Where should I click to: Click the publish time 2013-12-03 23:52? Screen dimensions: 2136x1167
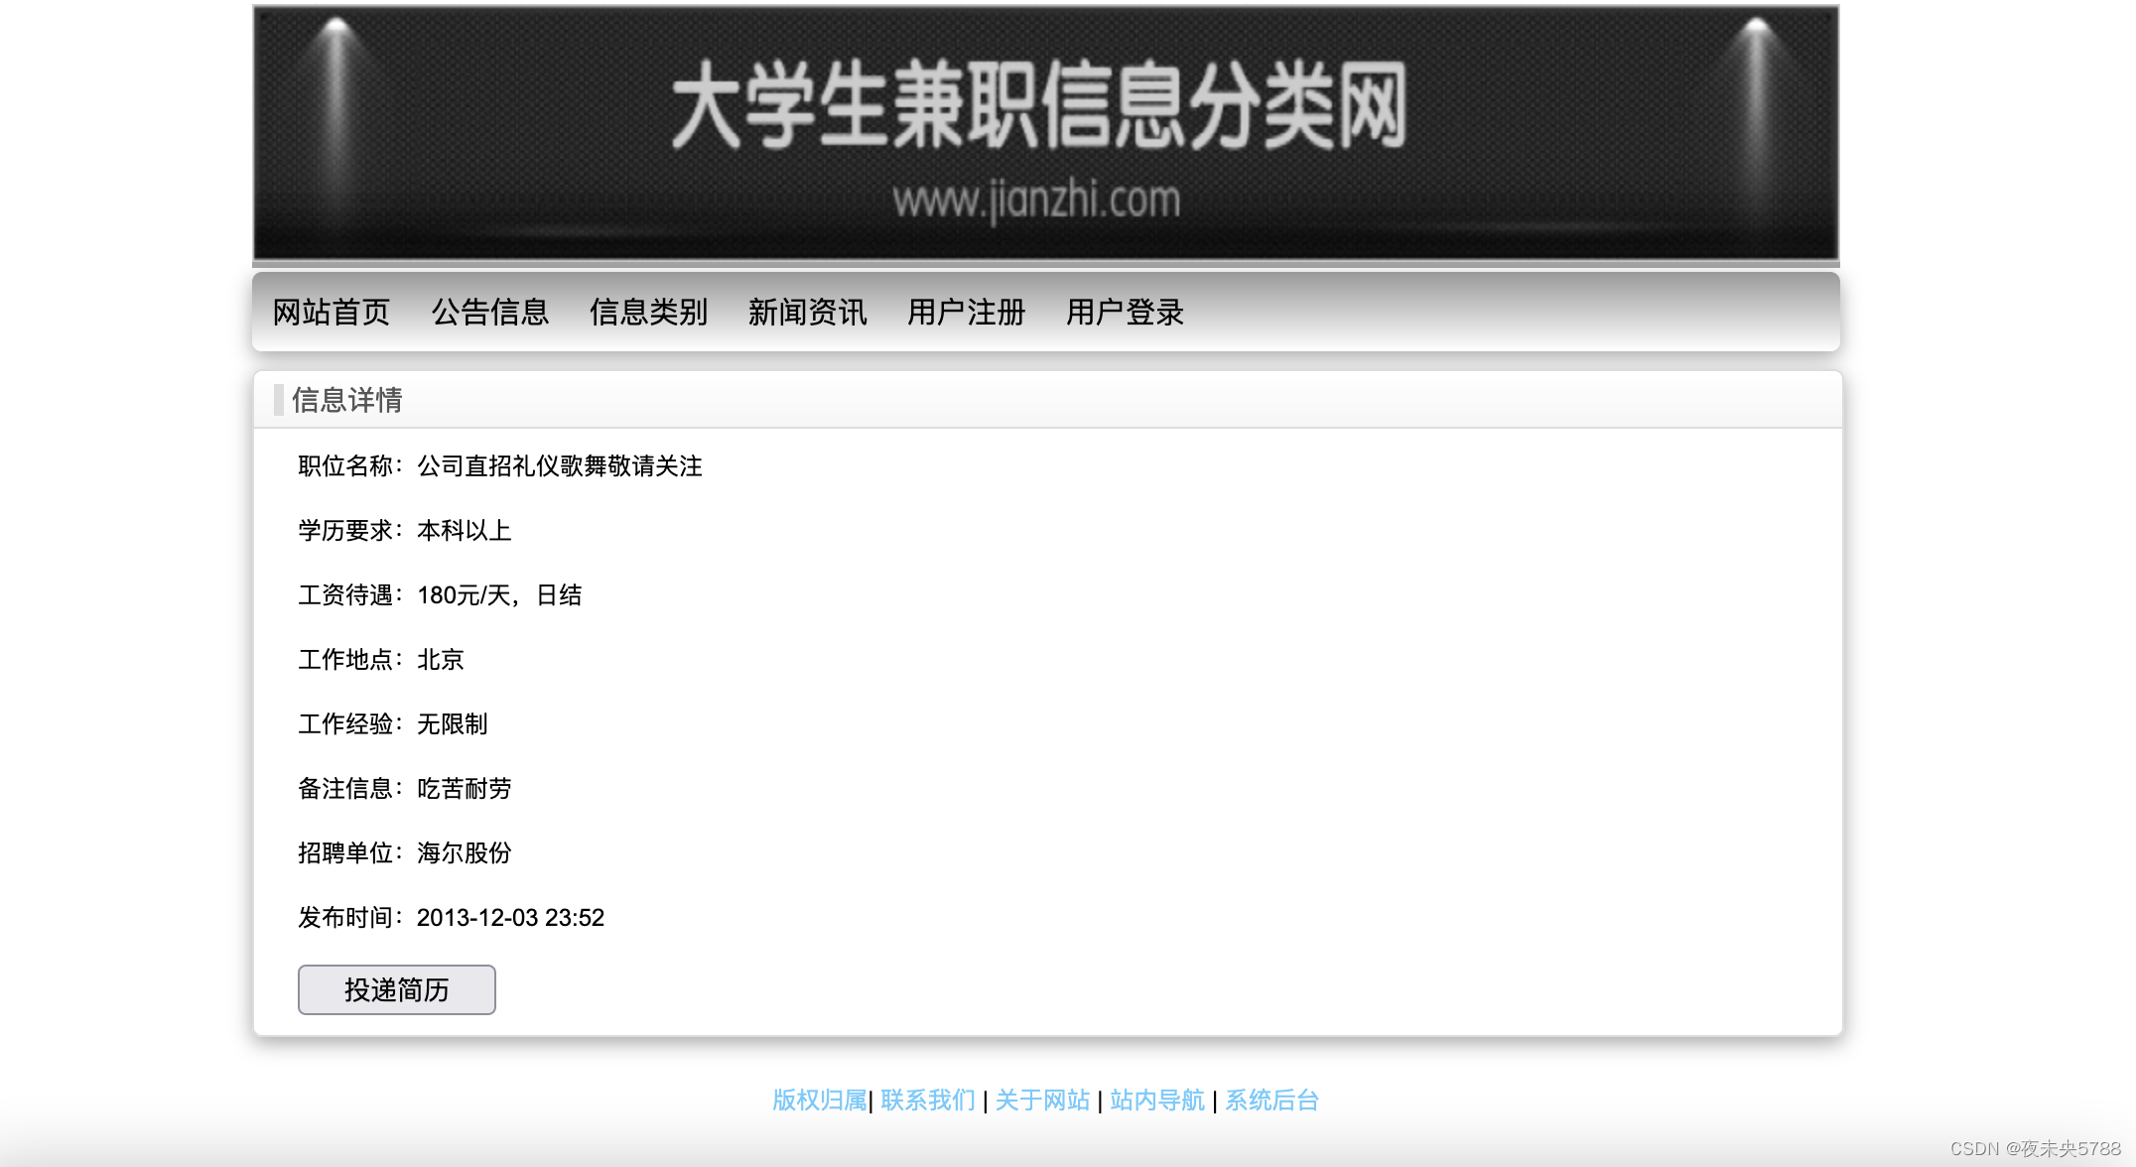pyautogui.click(x=510, y=918)
